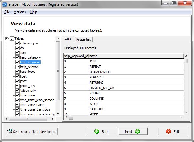Viewport: 194px width, 142px height.
Task: Uncheck the tables_priv checkbox
Action: point(17,91)
